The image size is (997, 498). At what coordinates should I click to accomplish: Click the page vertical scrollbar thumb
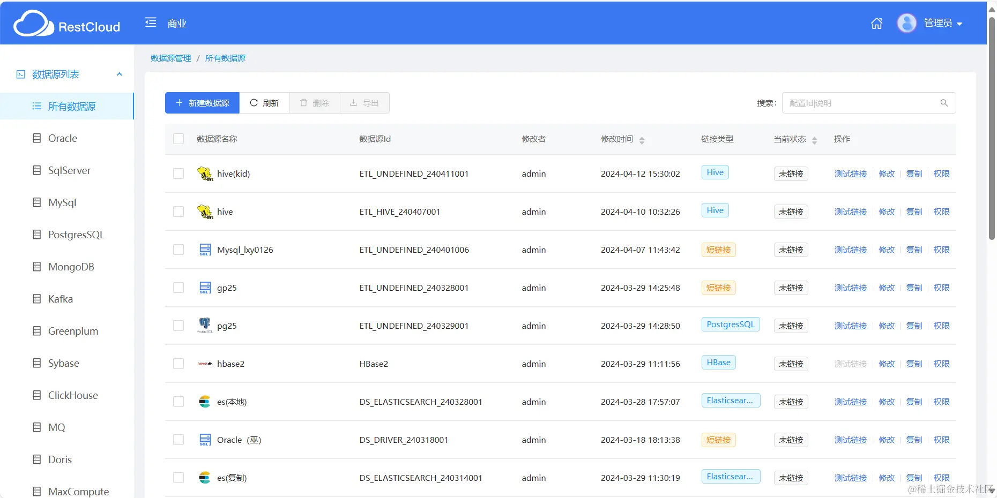click(992, 129)
